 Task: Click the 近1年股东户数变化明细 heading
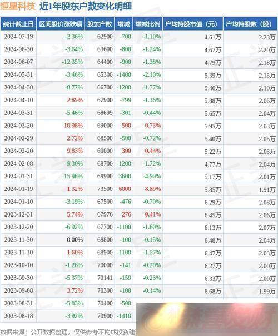pos(86,6)
